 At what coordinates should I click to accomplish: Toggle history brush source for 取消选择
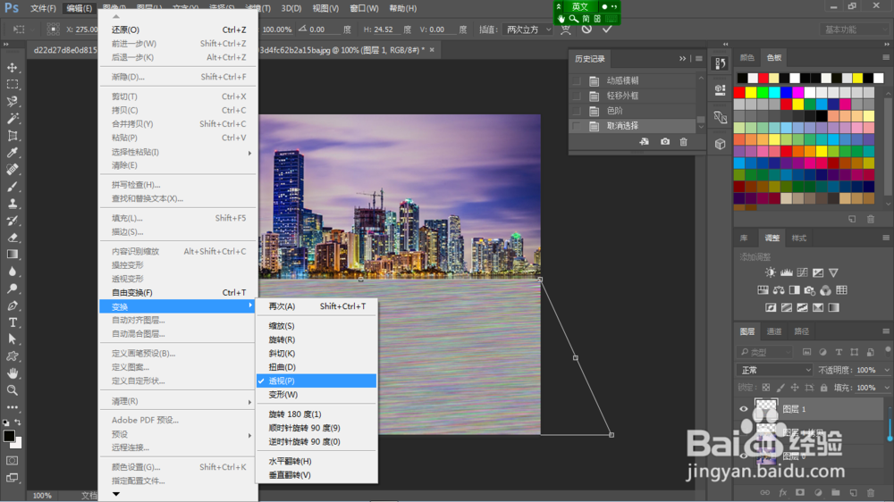point(577,125)
